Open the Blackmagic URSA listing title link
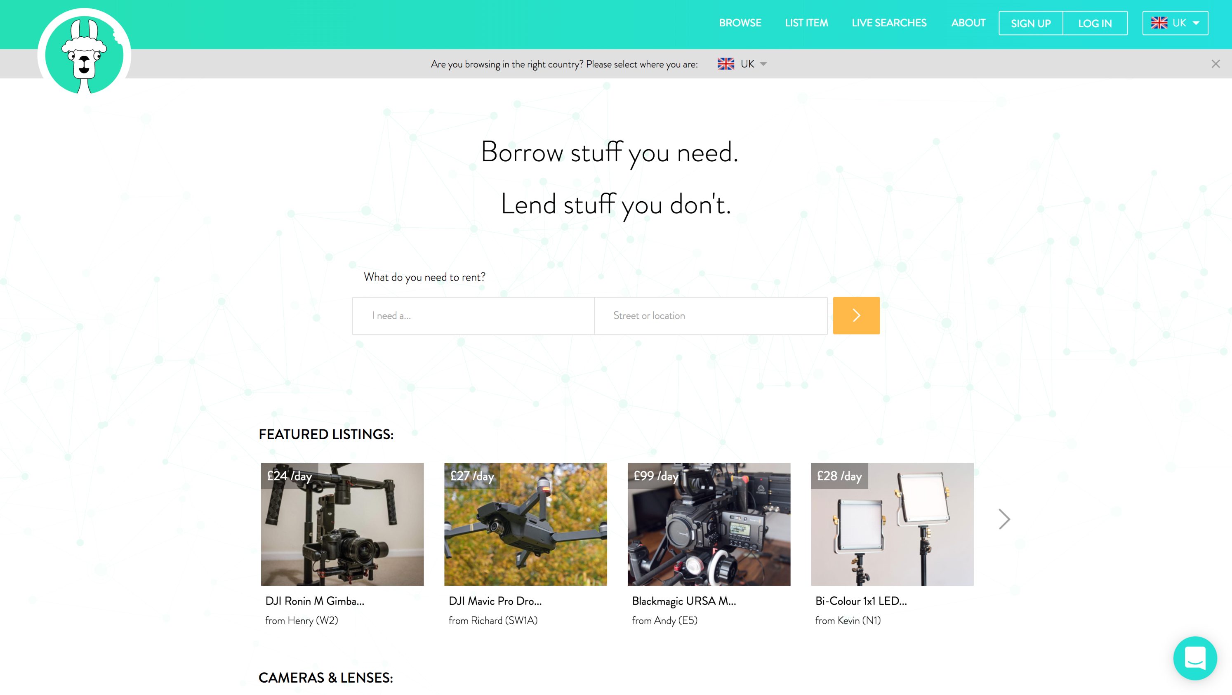Screen dimensions: 1232x695 tap(683, 601)
